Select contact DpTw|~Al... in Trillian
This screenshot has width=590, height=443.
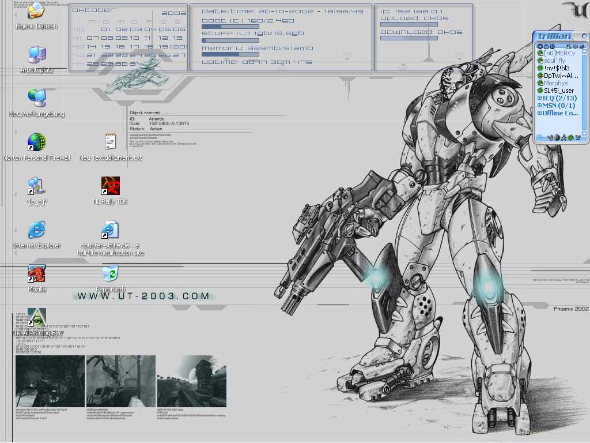tap(558, 76)
